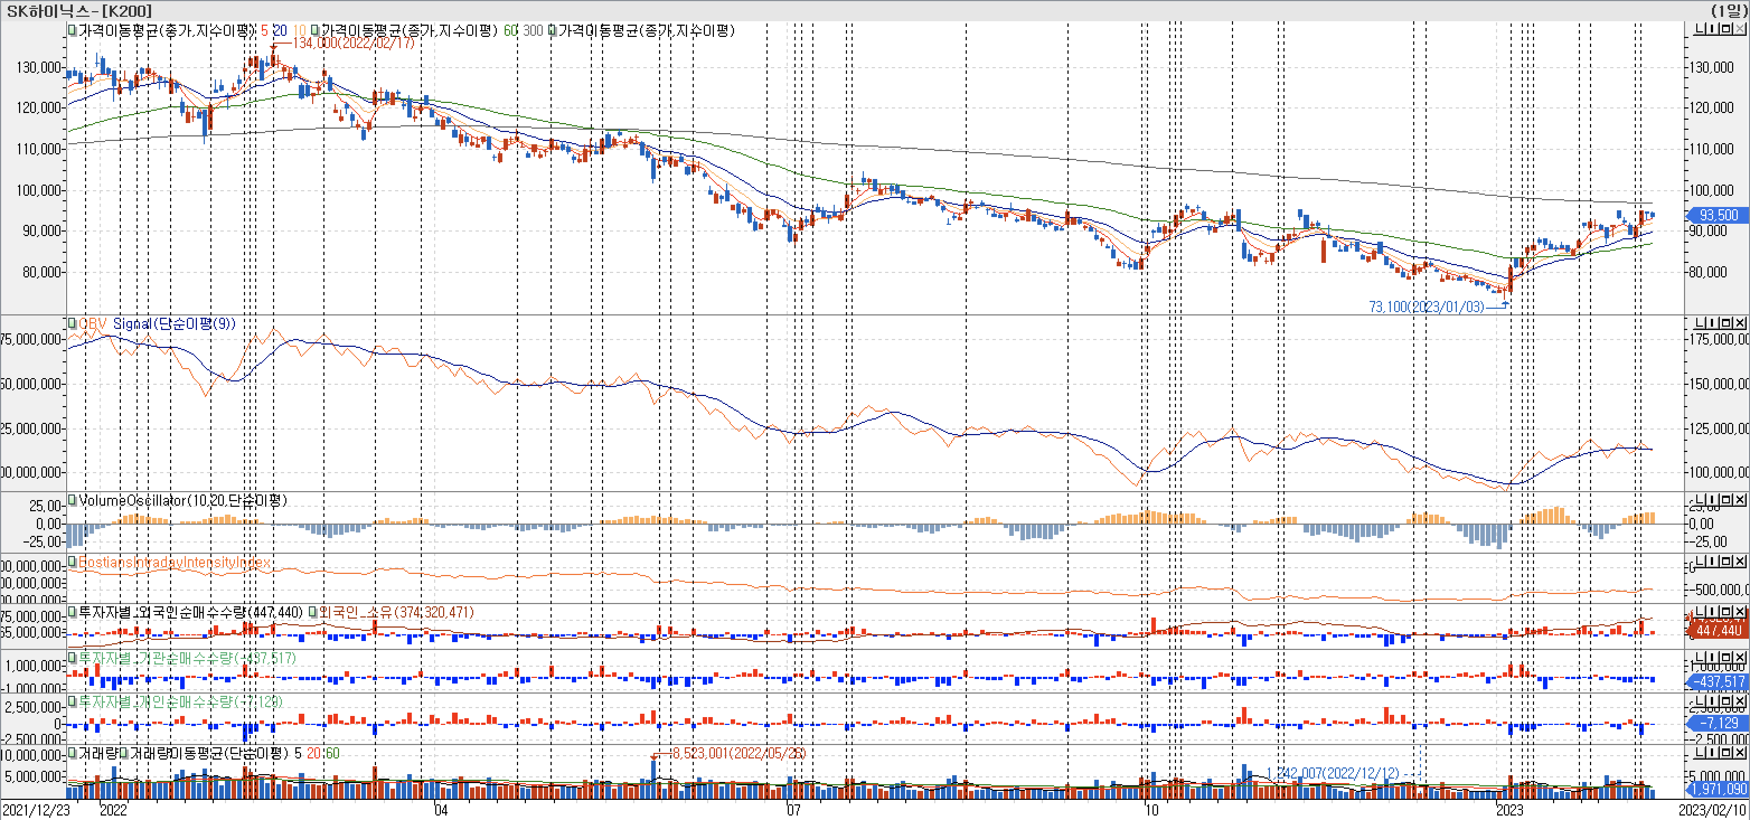This screenshot has height=820, width=1750.
Task: Maximize the main price chart panel
Action: (1727, 29)
